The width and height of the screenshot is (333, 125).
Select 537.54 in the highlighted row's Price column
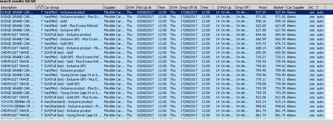tap(259, 12)
